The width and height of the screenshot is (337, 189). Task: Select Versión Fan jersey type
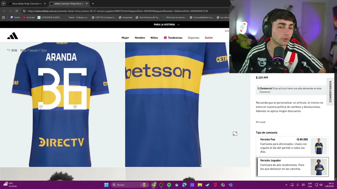pyautogui.click(x=292, y=146)
